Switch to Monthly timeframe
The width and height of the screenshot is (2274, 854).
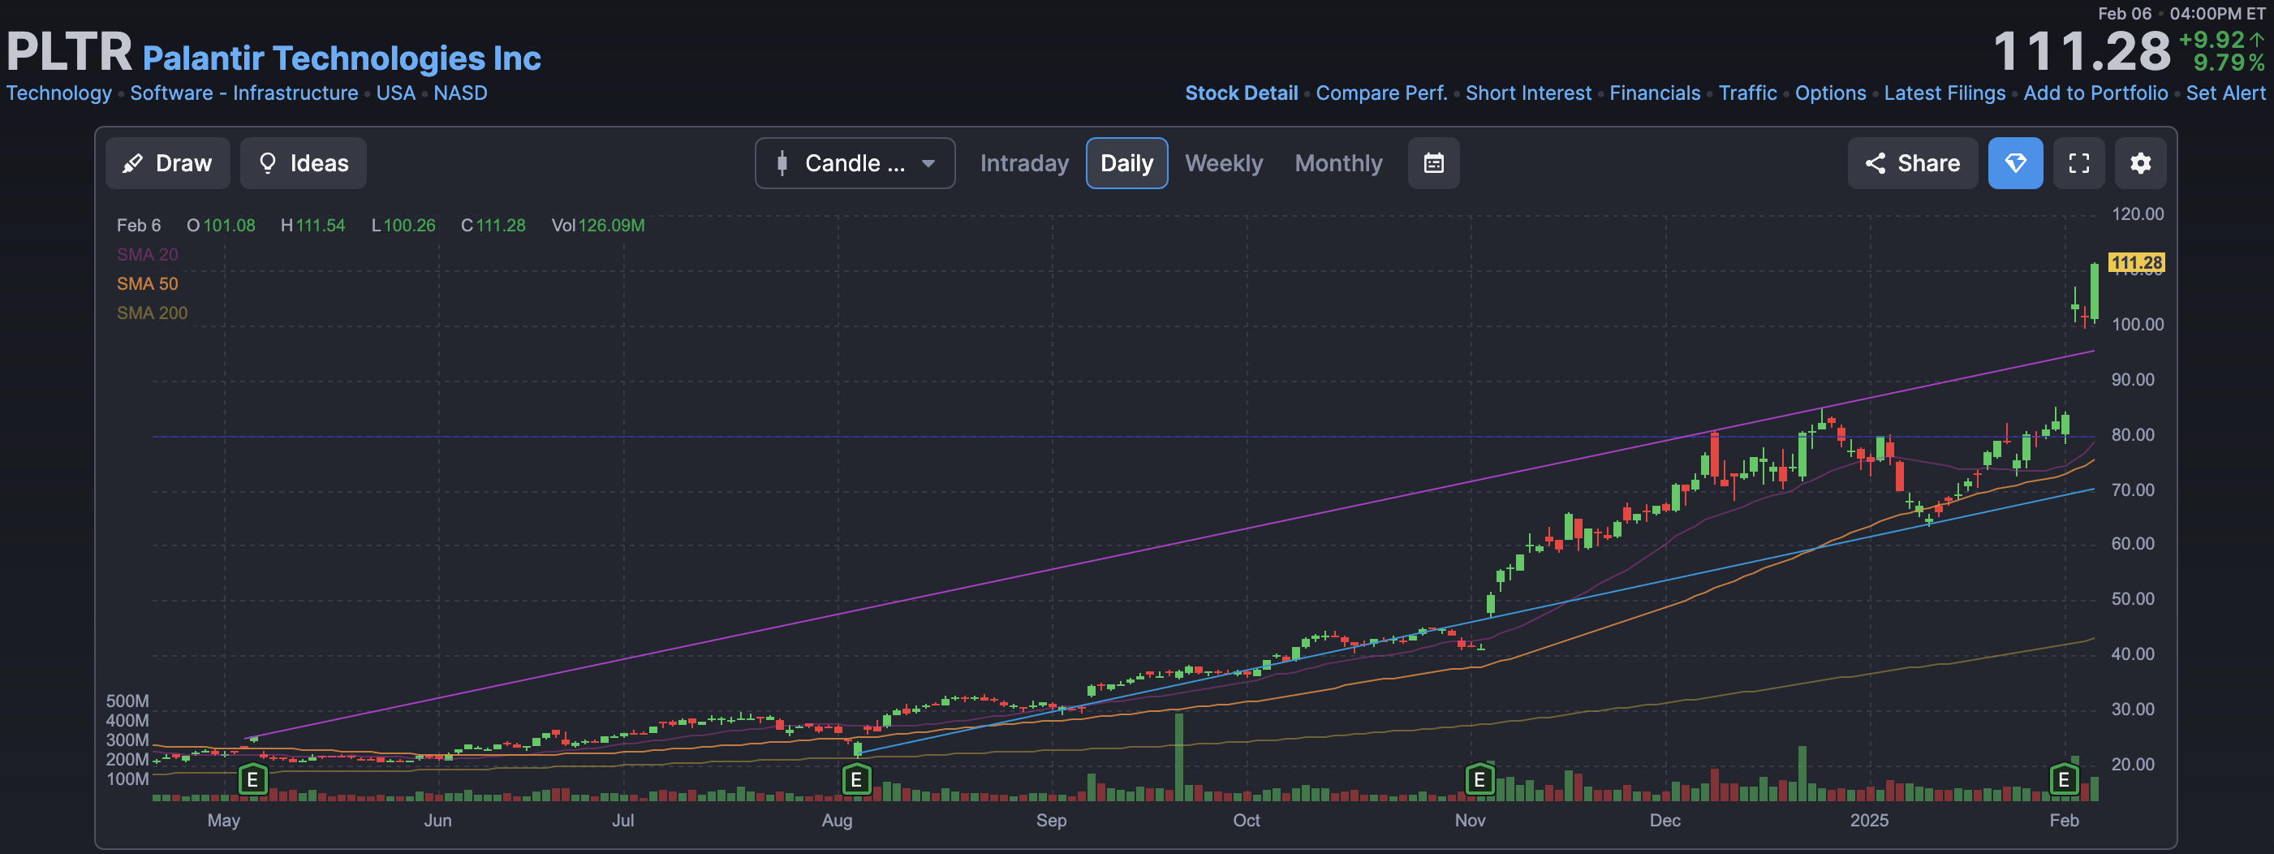click(x=1338, y=163)
